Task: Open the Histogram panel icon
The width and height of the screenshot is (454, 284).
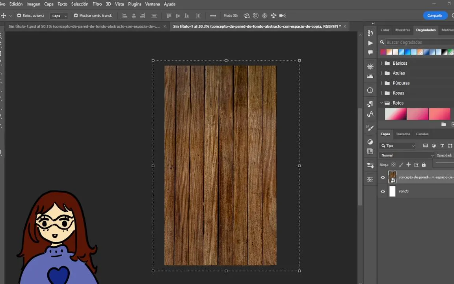Action: click(x=370, y=77)
